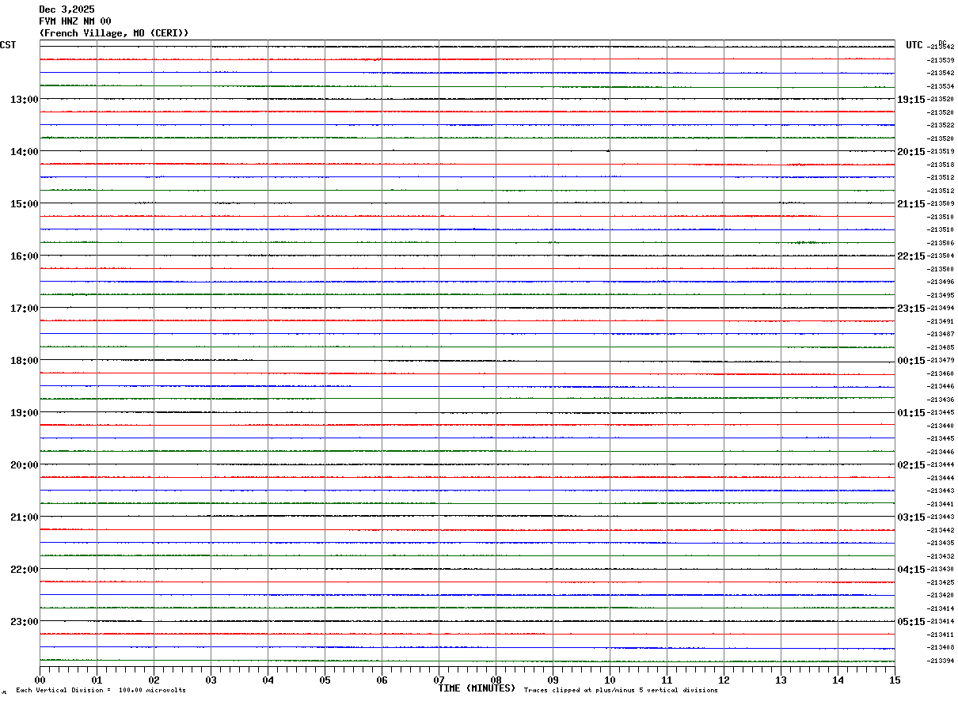This screenshot has height=701, width=958.
Task: Click the DC offset value -213500
Action: pos(941,269)
